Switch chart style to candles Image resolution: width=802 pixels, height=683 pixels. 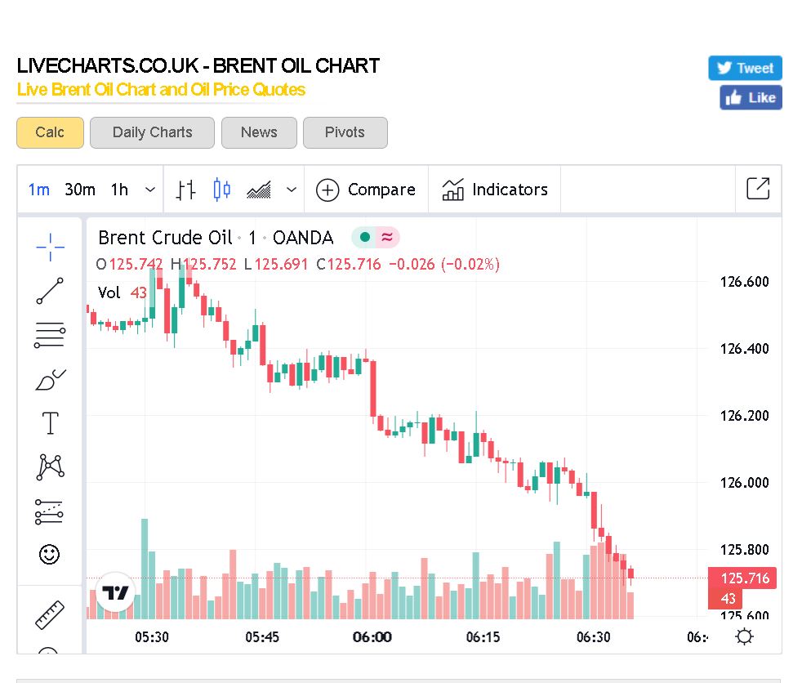tap(221, 190)
